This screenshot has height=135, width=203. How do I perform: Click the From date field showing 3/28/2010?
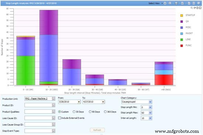(x=68, y=102)
